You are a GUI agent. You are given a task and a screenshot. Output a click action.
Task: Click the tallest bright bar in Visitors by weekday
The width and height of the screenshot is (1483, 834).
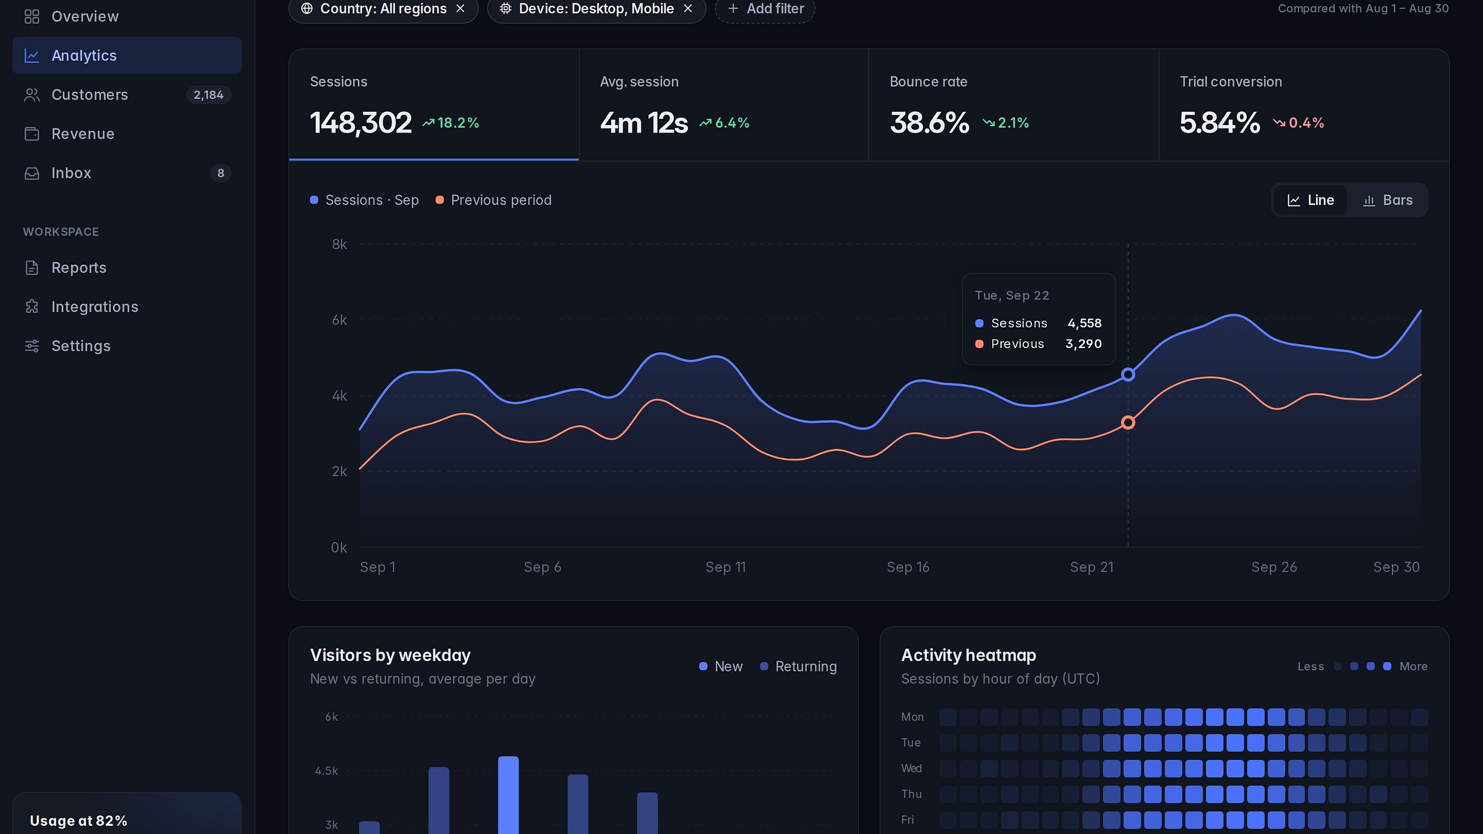pyautogui.click(x=508, y=795)
